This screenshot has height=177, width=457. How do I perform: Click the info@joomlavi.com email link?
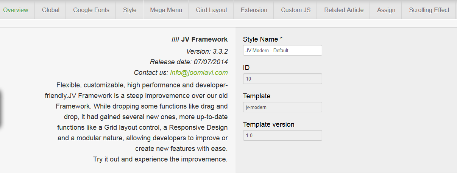click(199, 73)
